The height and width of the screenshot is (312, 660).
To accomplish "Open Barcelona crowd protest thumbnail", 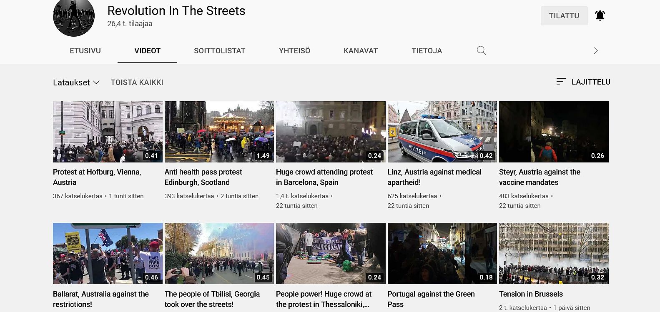I will tap(331, 132).
